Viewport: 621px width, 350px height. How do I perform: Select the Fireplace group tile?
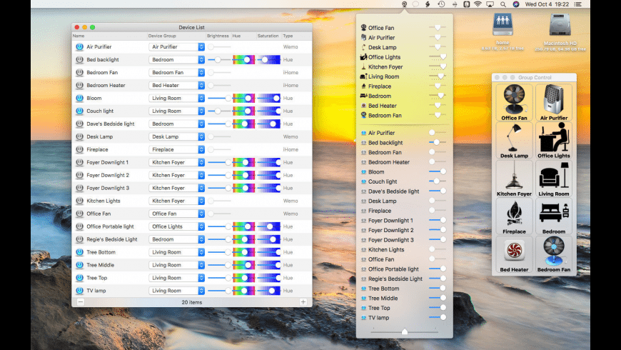click(x=514, y=216)
